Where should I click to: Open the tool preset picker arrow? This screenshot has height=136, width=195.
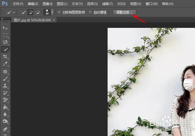pos(14,12)
